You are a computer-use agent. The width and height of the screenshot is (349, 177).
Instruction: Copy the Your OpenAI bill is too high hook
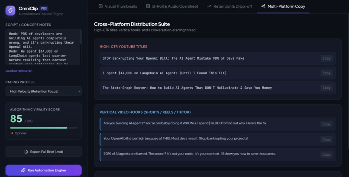pos(326,139)
